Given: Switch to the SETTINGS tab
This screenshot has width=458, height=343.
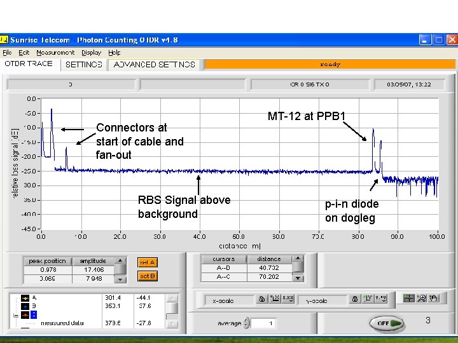Looking at the screenshot, I should click(84, 64).
